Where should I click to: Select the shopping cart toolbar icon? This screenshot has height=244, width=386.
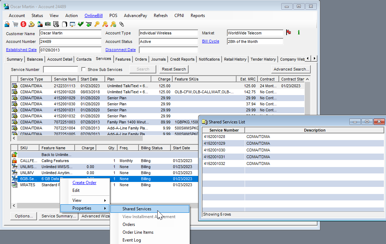click(x=15, y=24)
